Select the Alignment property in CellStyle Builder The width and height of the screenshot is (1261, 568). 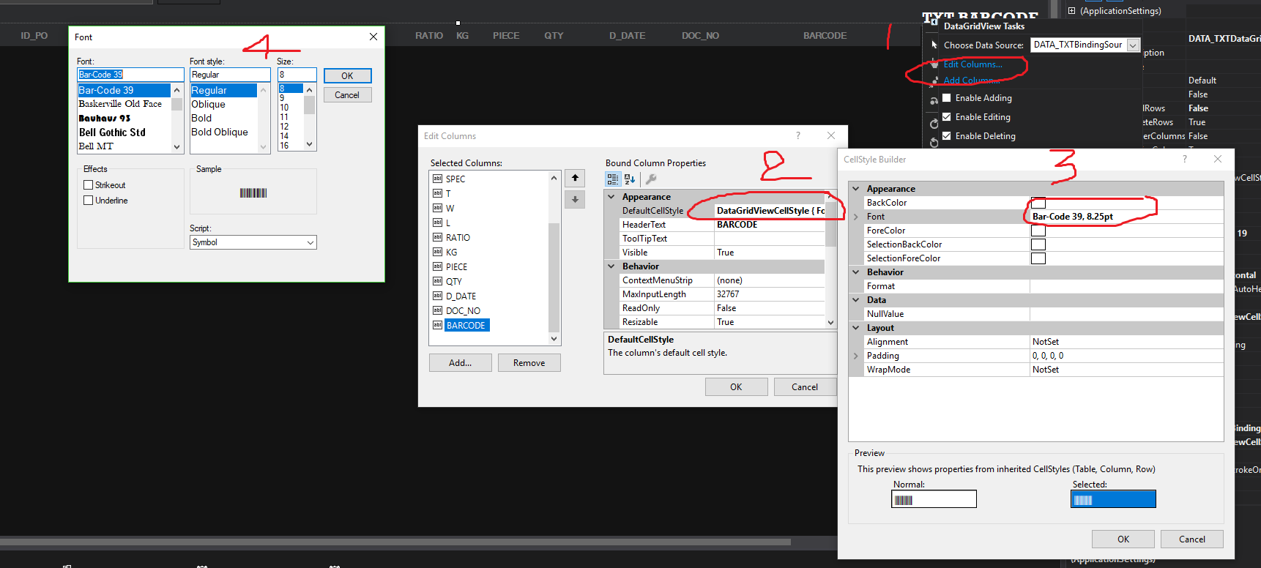click(1044, 342)
